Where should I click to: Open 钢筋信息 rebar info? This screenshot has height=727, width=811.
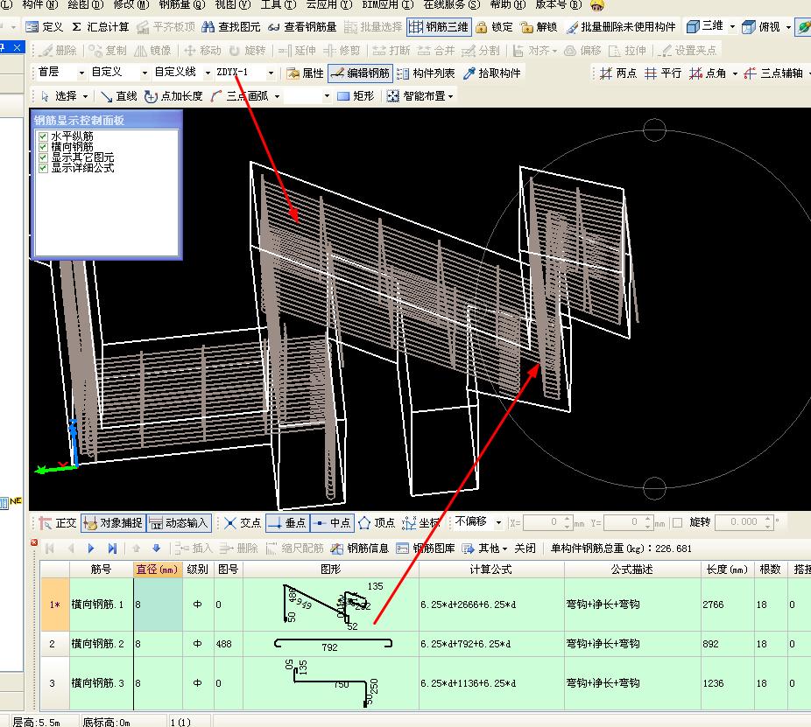tap(360, 549)
